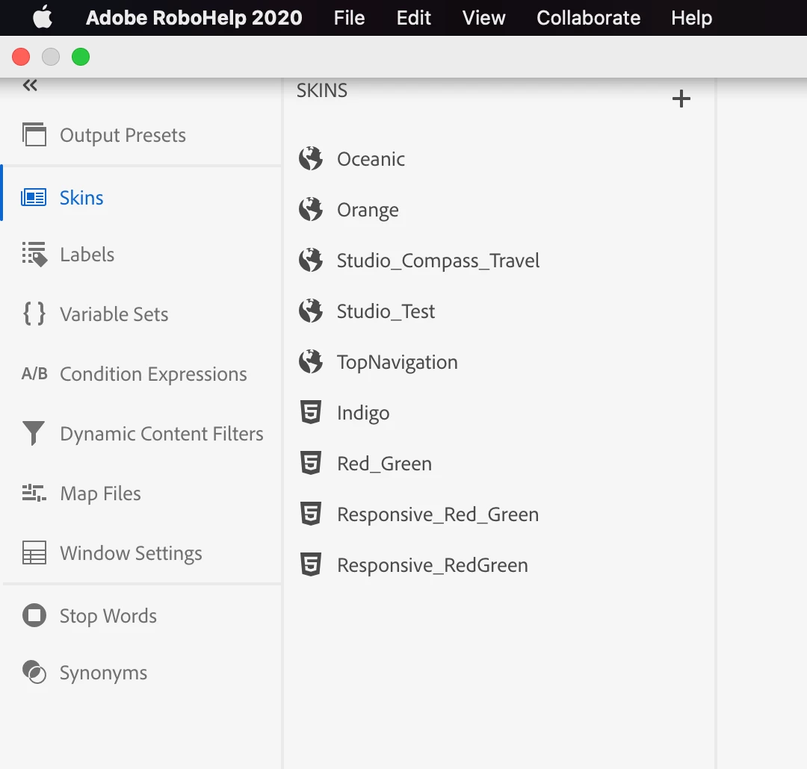Click the Stop Words icon

click(x=34, y=615)
